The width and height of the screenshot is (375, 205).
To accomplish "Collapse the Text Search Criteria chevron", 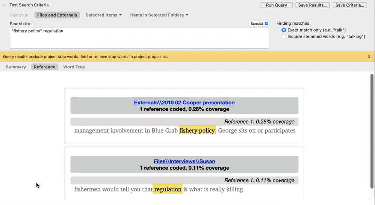I will (x=4, y=5).
